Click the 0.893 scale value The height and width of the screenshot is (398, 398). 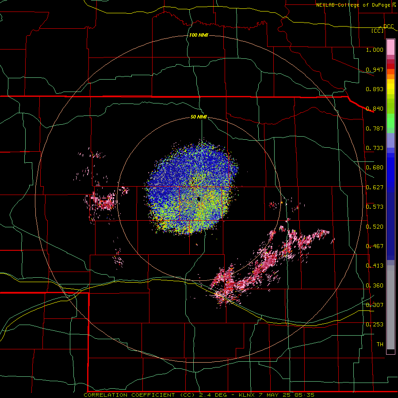pyautogui.click(x=375, y=89)
